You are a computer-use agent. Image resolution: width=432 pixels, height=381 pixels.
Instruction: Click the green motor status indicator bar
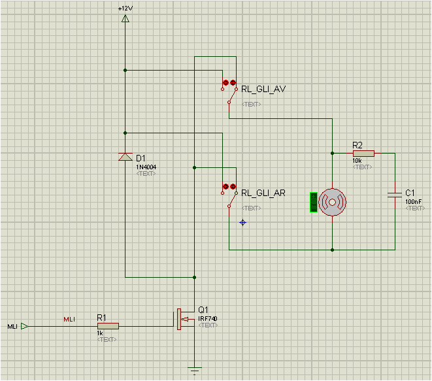314,202
